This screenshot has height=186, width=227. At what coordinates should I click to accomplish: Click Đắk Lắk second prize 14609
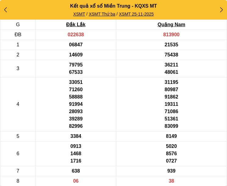tap(76, 55)
